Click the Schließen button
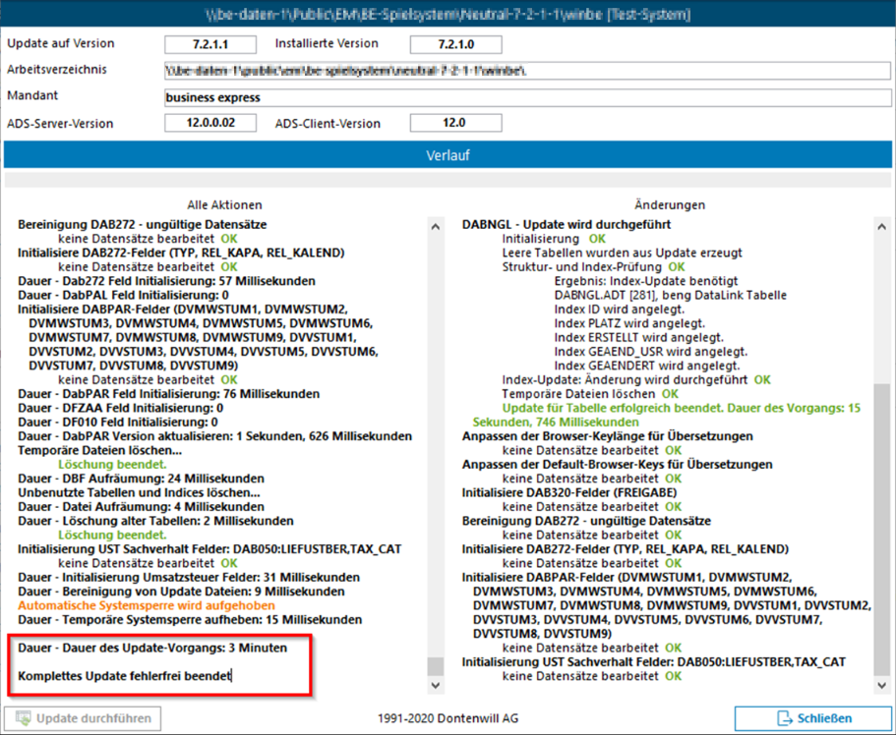896x735 pixels. click(x=812, y=718)
